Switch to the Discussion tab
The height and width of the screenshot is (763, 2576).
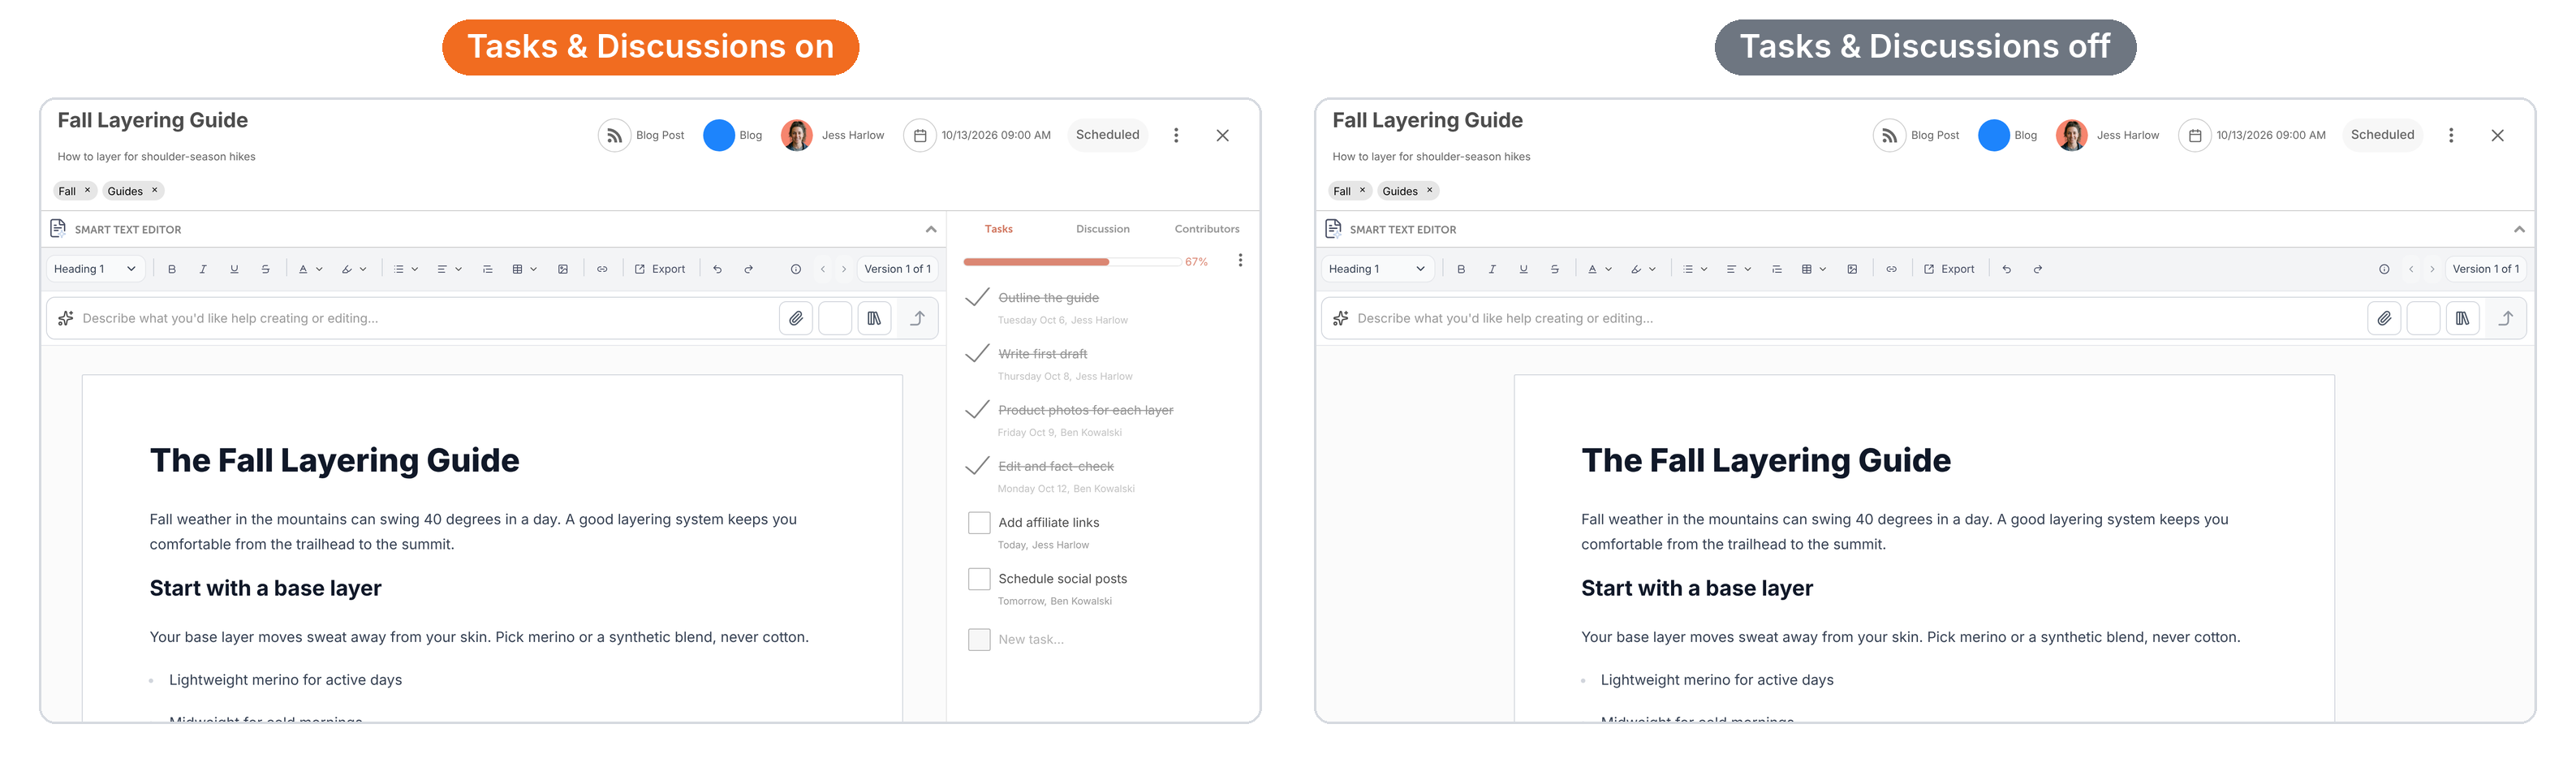point(1102,229)
